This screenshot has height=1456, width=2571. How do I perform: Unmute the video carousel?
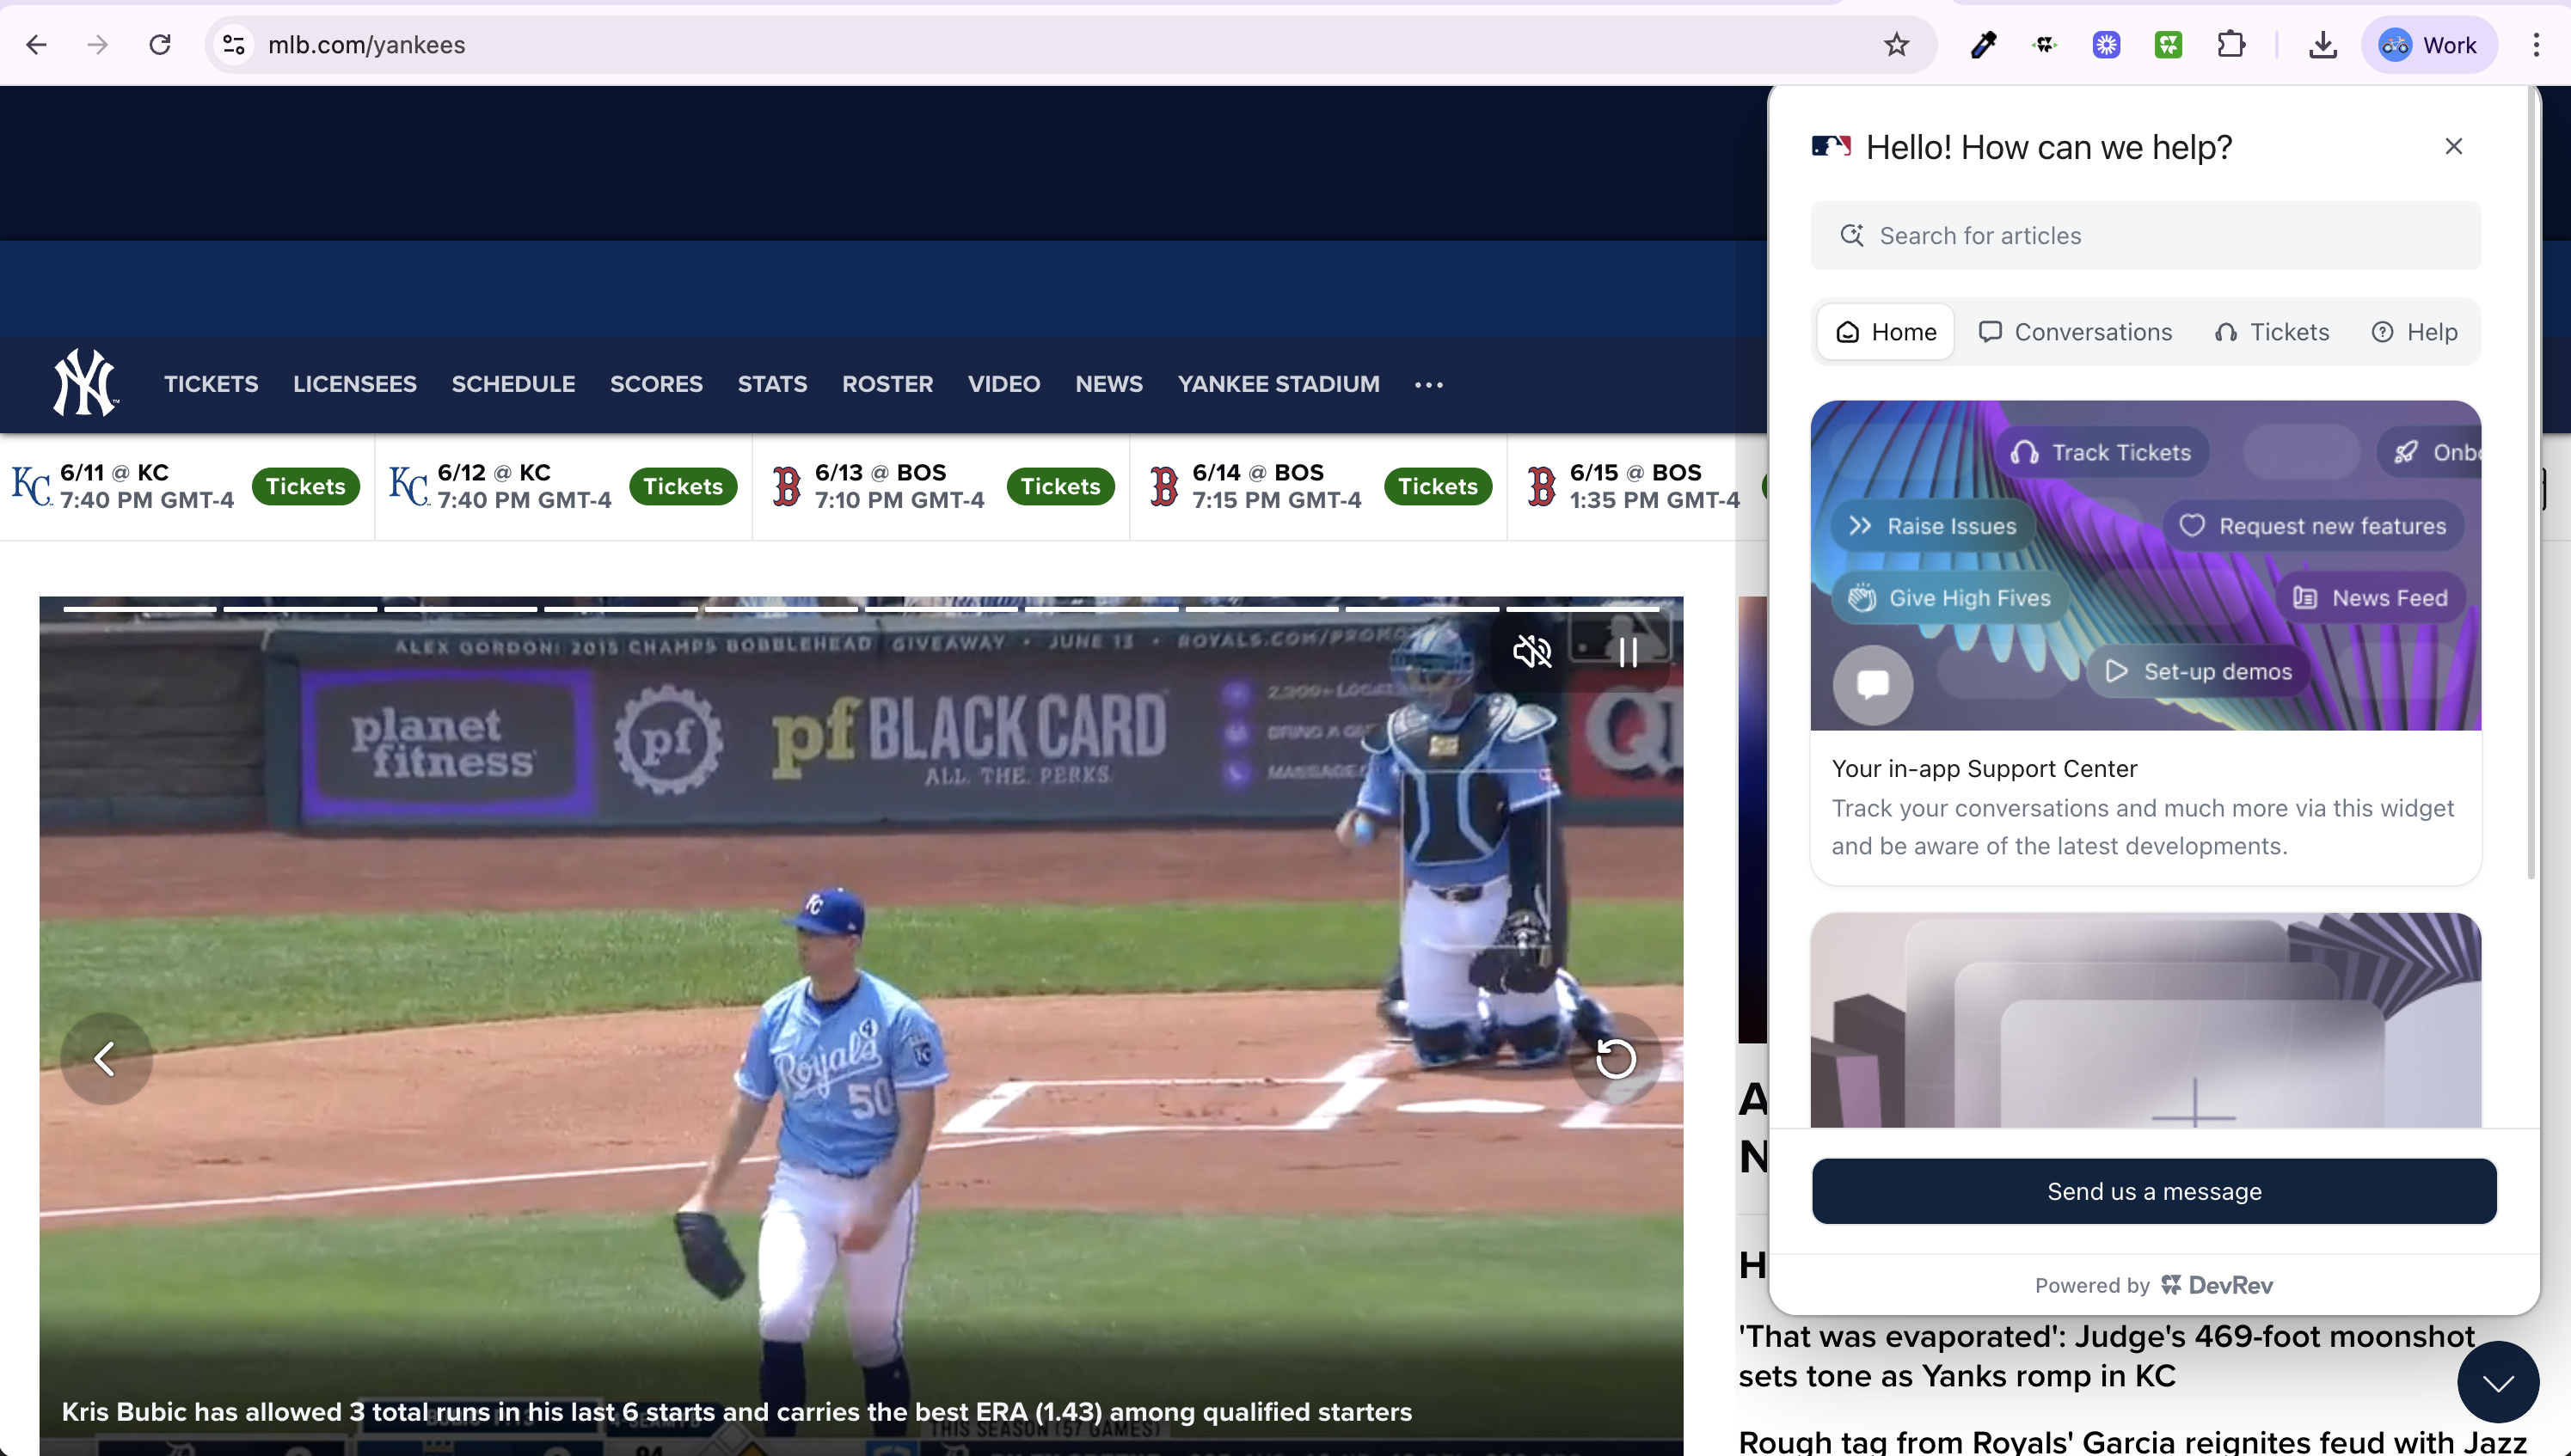(x=1531, y=652)
